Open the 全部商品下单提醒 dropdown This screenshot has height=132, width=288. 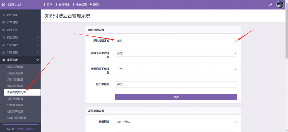(x=176, y=69)
